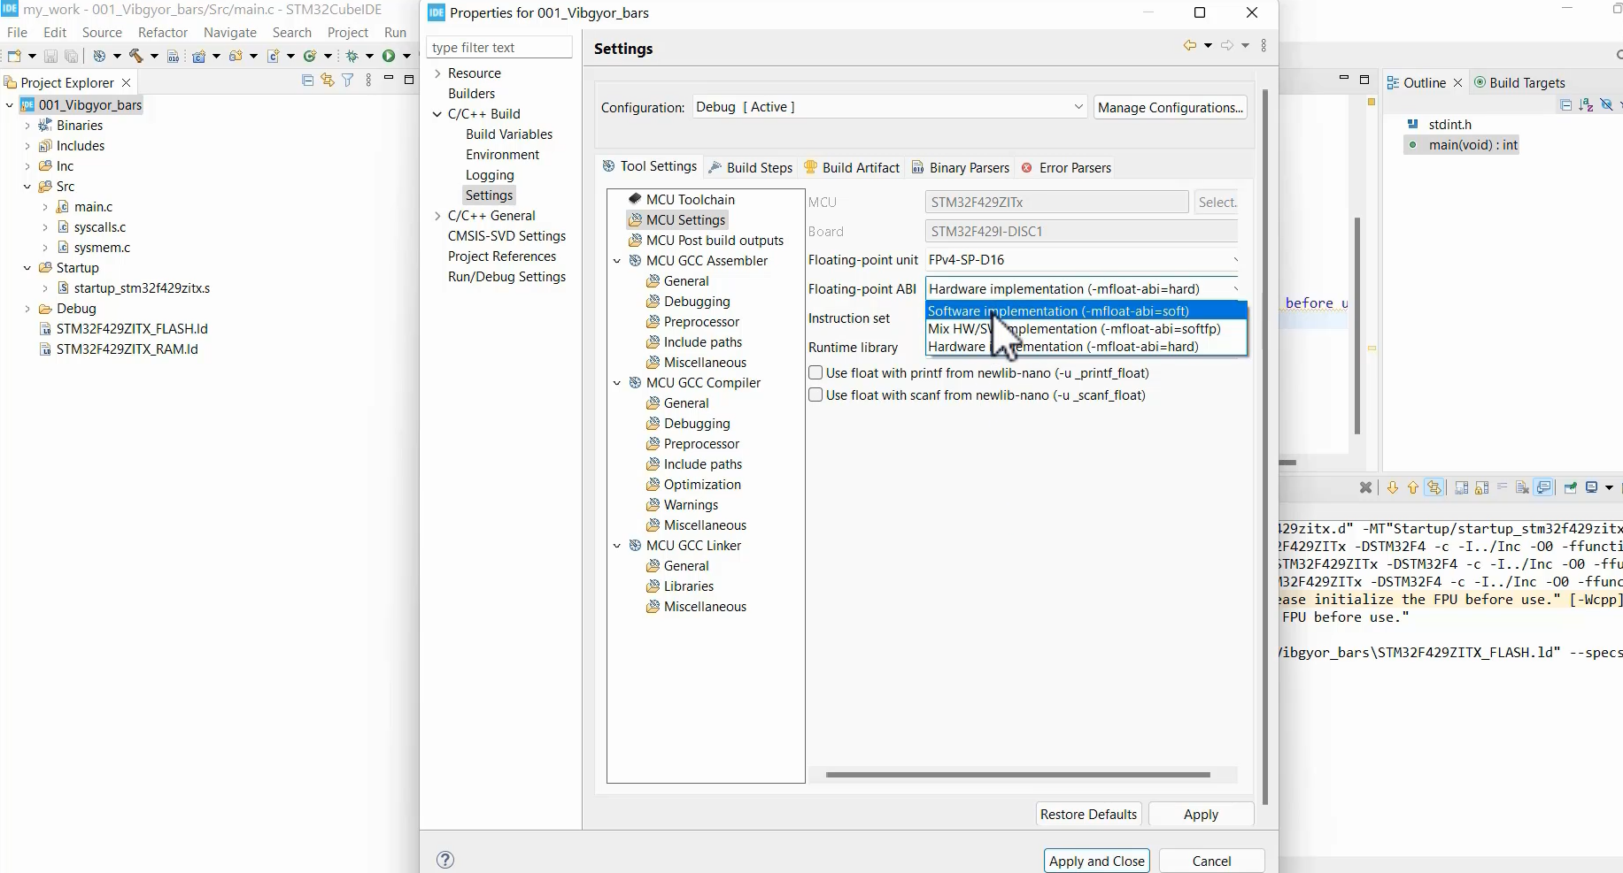1623x873 pixels.
Task: Collapse all in Project Explorer
Action: (307, 80)
